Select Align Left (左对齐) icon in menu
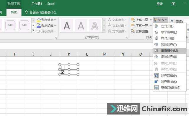The image size is (189, 116). [x=156, y=26]
